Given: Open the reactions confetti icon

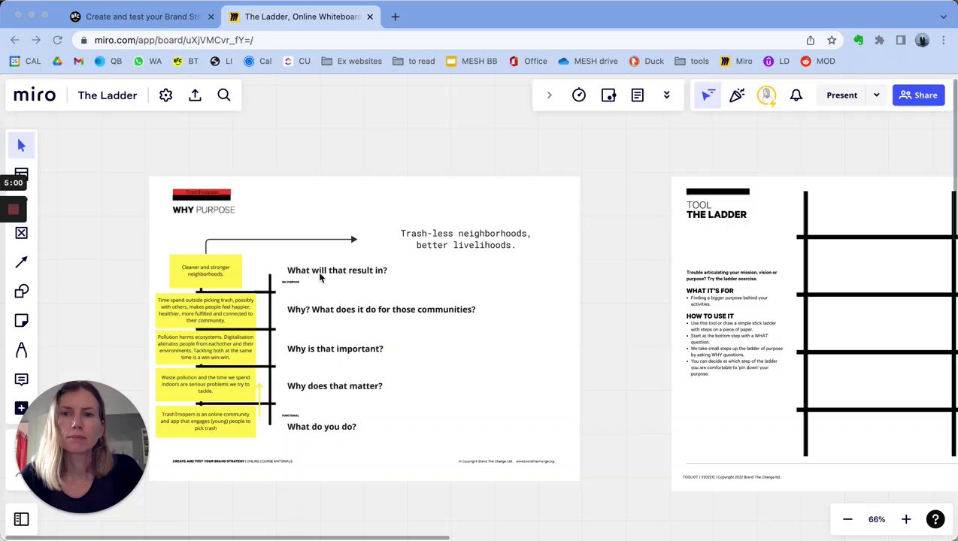Looking at the screenshot, I should point(737,95).
